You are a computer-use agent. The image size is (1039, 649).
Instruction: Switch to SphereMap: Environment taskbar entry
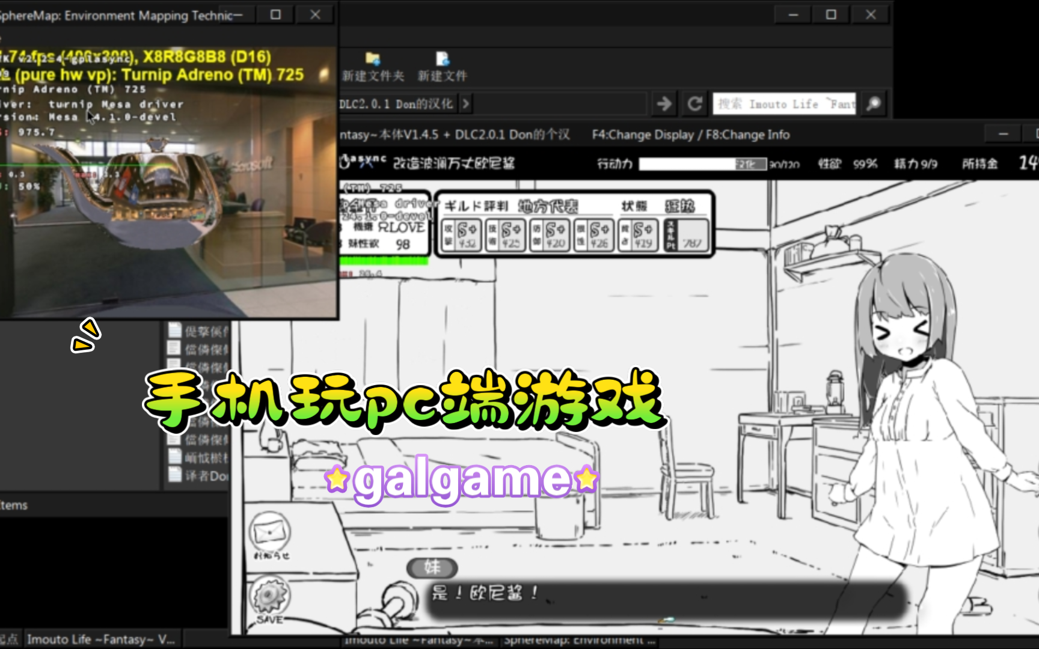click(578, 641)
